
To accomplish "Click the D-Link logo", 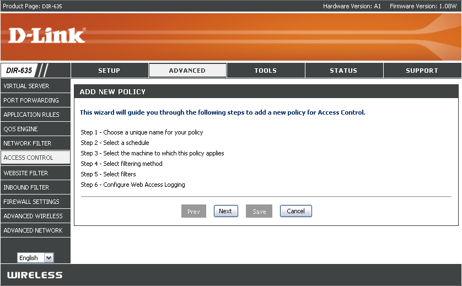I will [x=47, y=35].
